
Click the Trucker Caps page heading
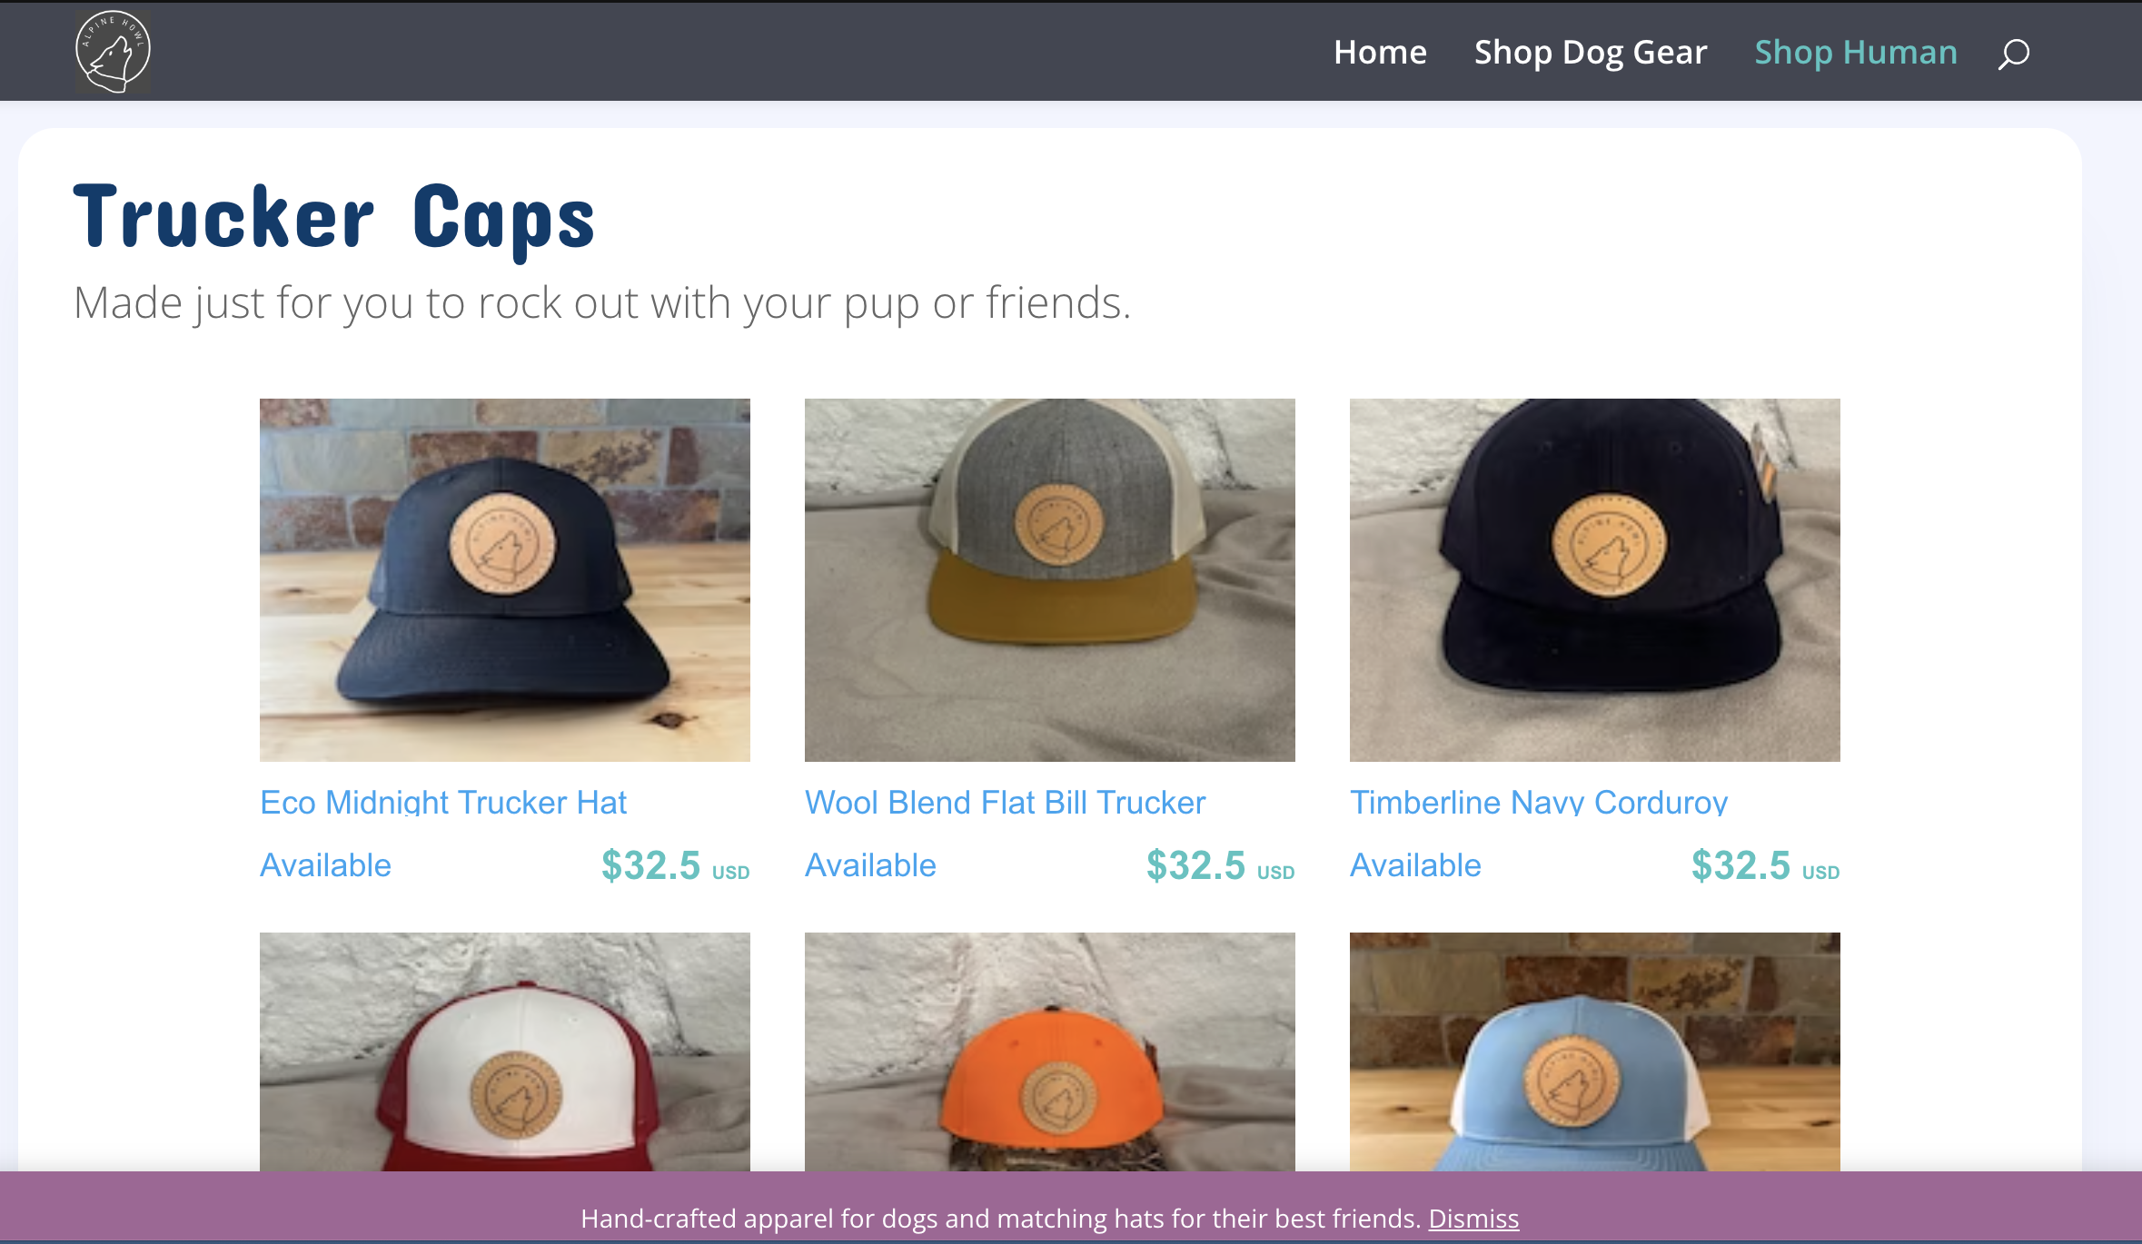pos(334,218)
